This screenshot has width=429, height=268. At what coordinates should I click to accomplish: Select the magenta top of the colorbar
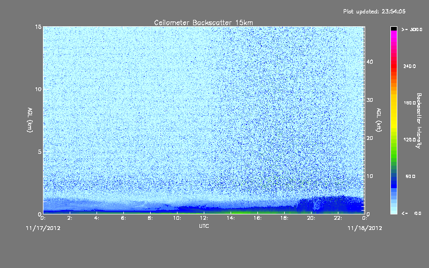394,35
